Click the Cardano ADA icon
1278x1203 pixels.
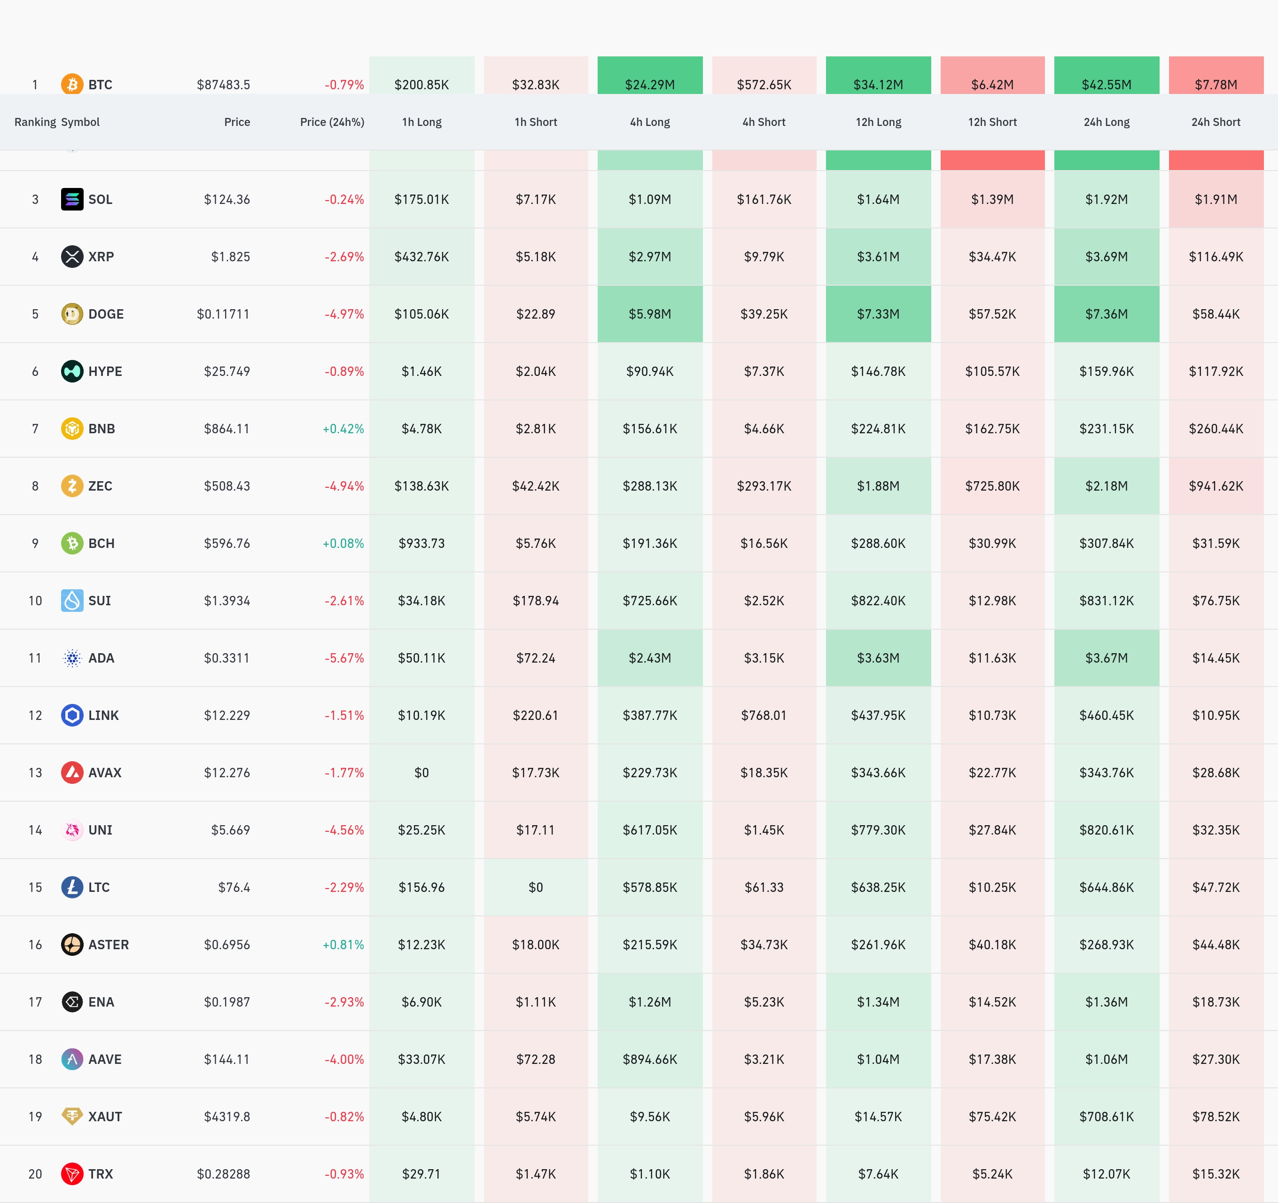(72, 658)
